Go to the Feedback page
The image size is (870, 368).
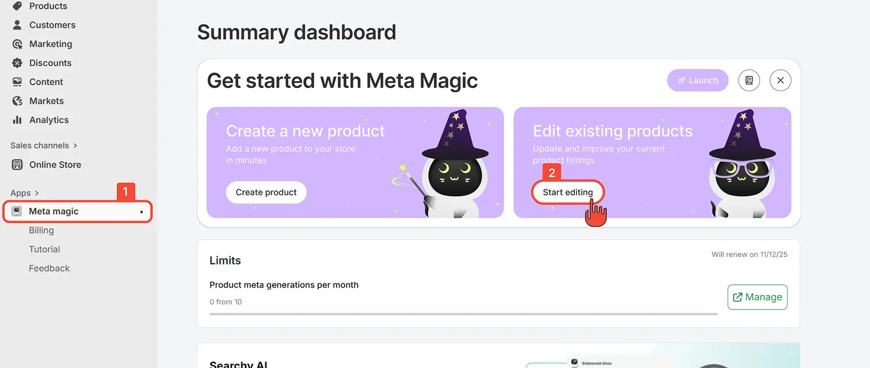coord(49,268)
